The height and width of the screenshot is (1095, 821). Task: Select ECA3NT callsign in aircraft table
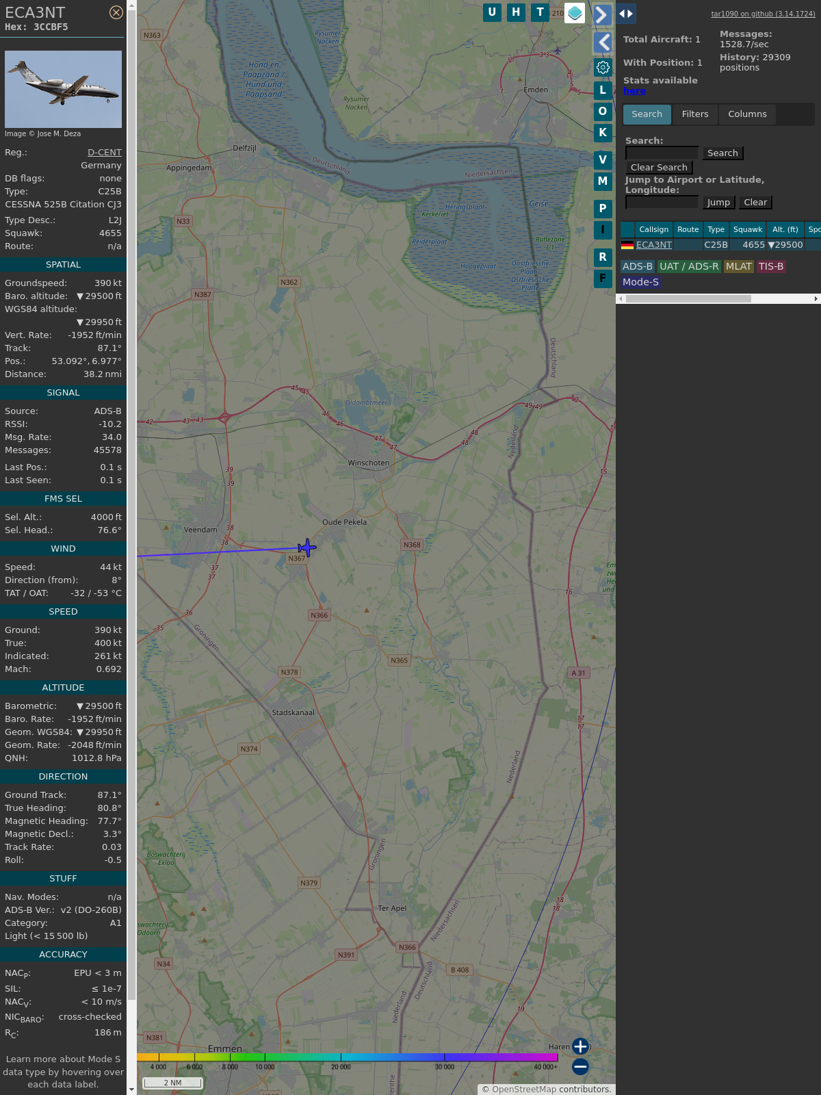coord(654,245)
